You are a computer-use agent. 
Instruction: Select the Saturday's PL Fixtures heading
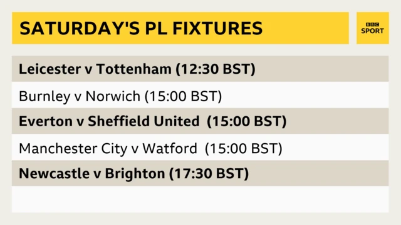click(x=141, y=28)
